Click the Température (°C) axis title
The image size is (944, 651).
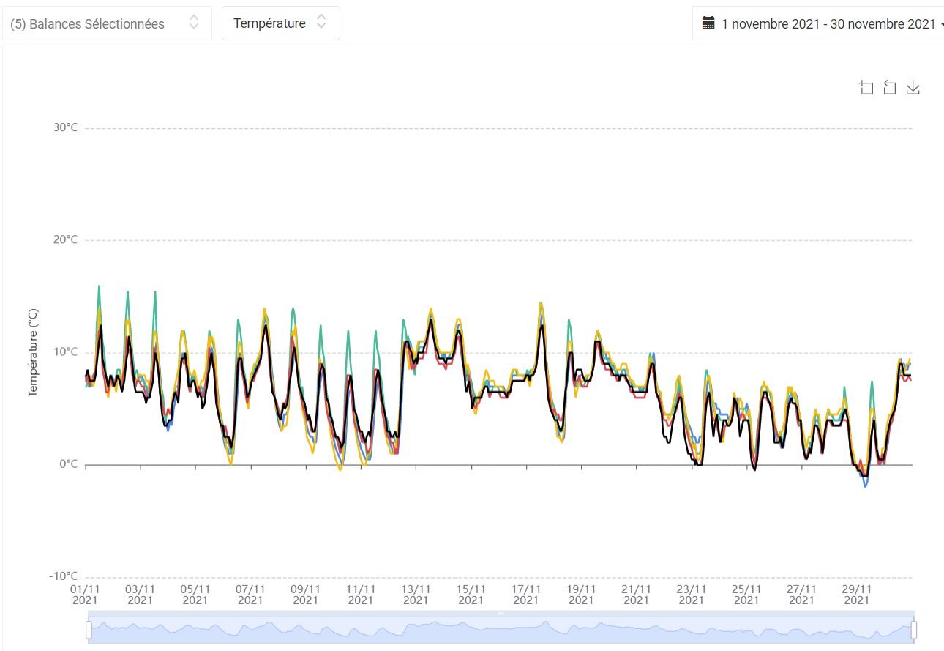click(x=33, y=352)
